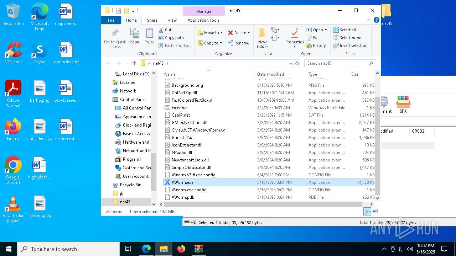Select the XWorm.exe file
The width and height of the screenshot is (456, 256).
click(269, 182)
